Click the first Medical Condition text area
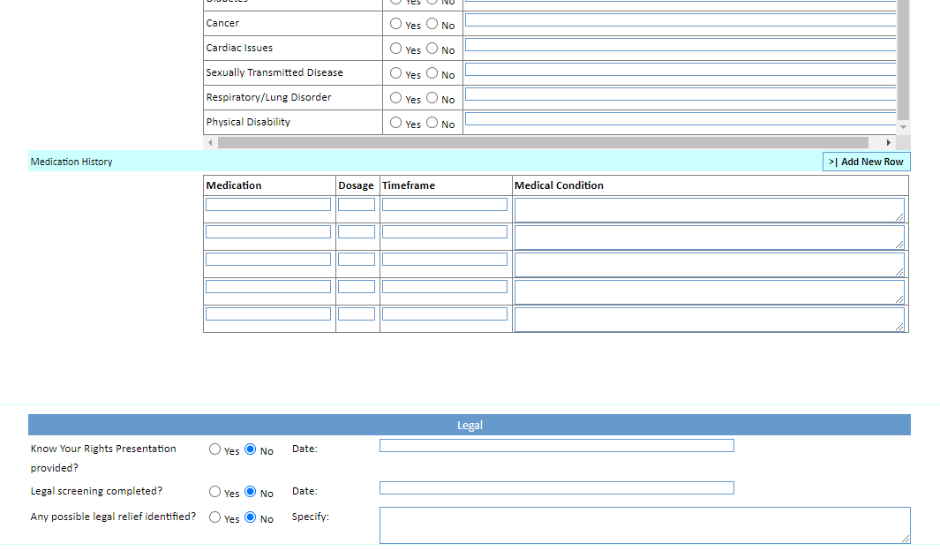 (x=709, y=209)
